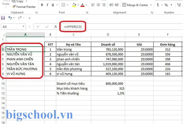Toggle Italic formatting
This screenshot has width=183, height=124.
47,5
